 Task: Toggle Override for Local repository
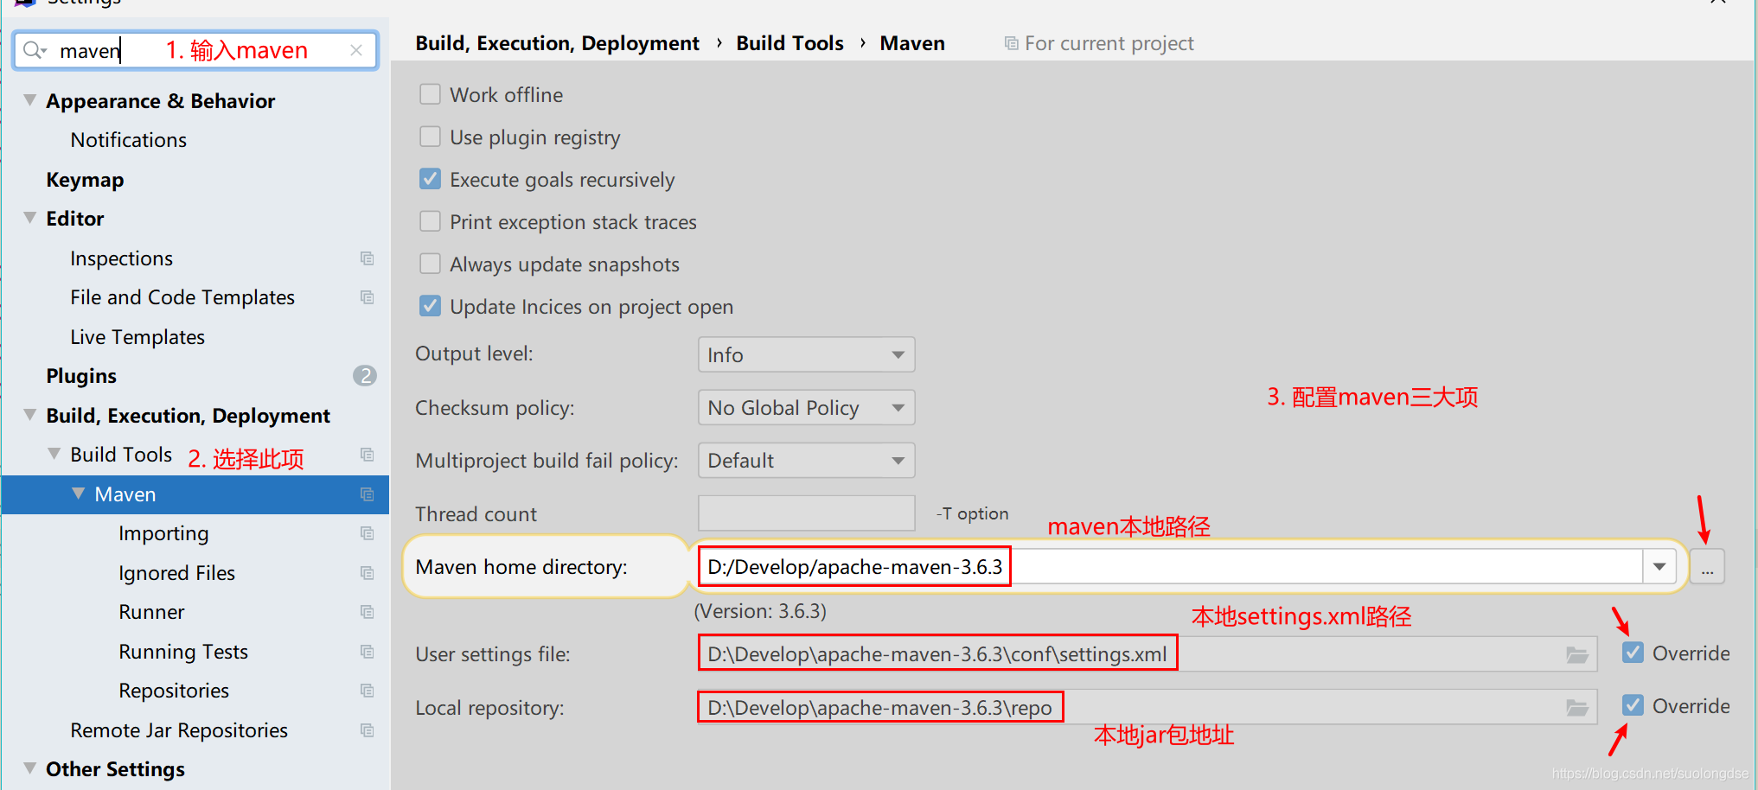1633,705
